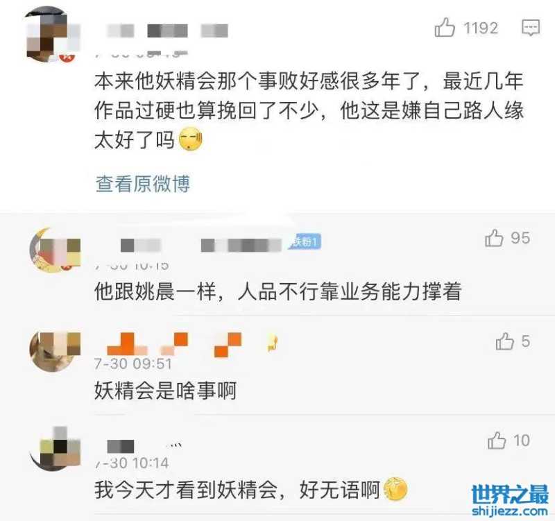Like the comment with 5 likes
Screen dimensions: 555x521
click(x=505, y=341)
